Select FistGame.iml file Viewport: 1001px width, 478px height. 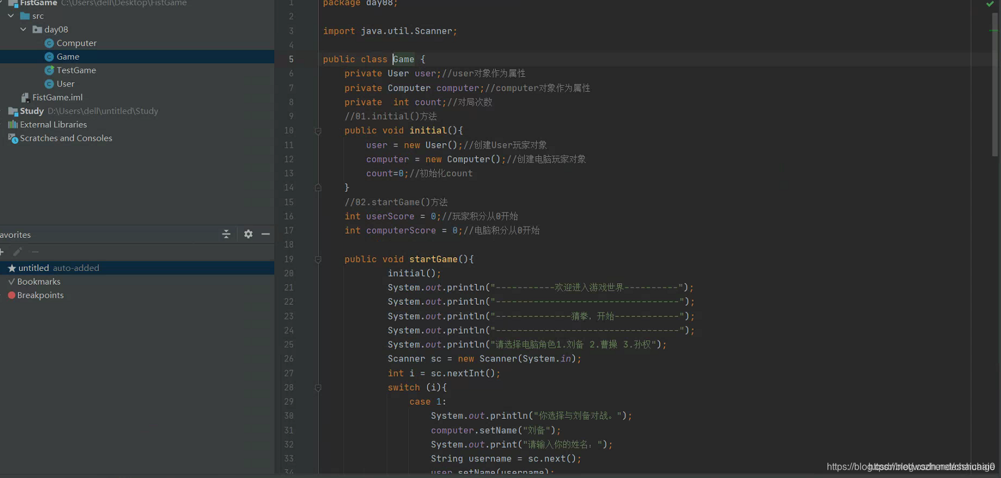pos(57,98)
